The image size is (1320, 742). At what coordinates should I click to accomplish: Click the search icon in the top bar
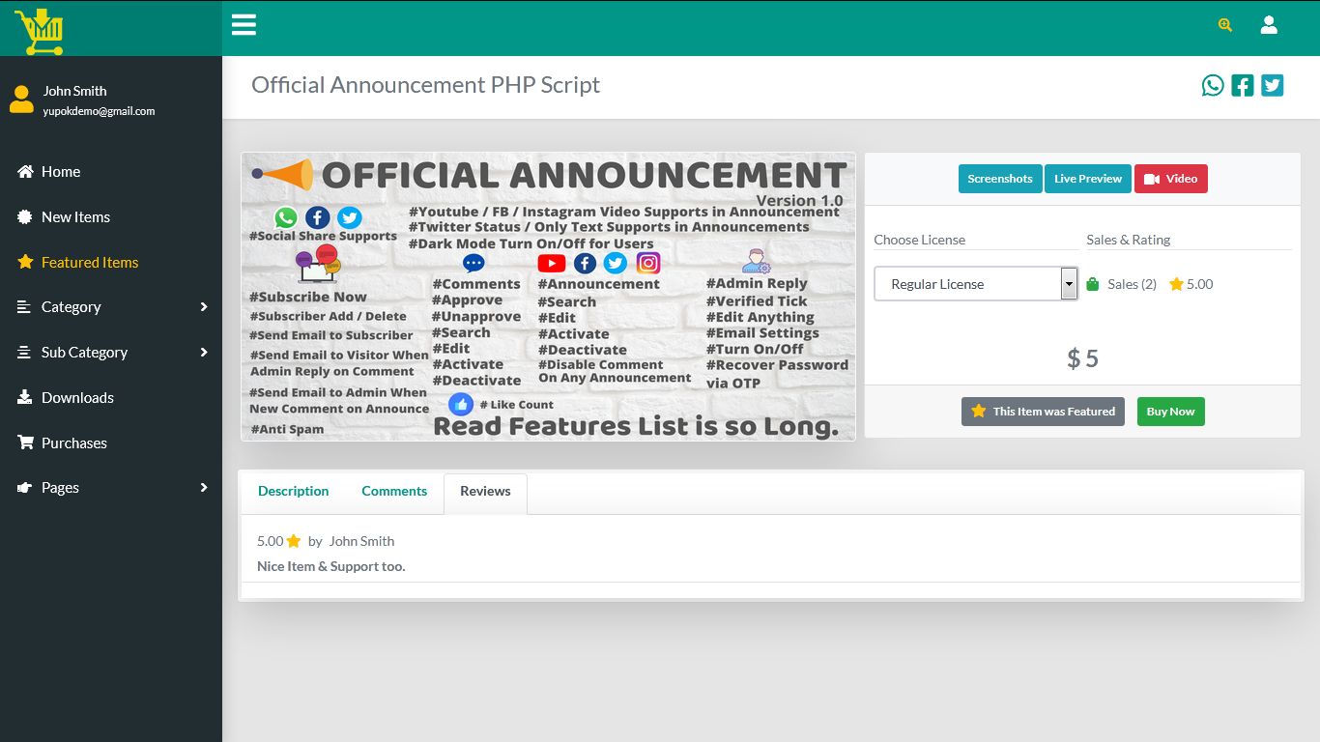tap(1223, 25)
